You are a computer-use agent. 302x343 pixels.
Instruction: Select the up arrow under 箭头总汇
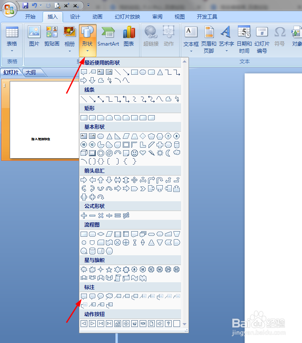click(x=100, y=180)
